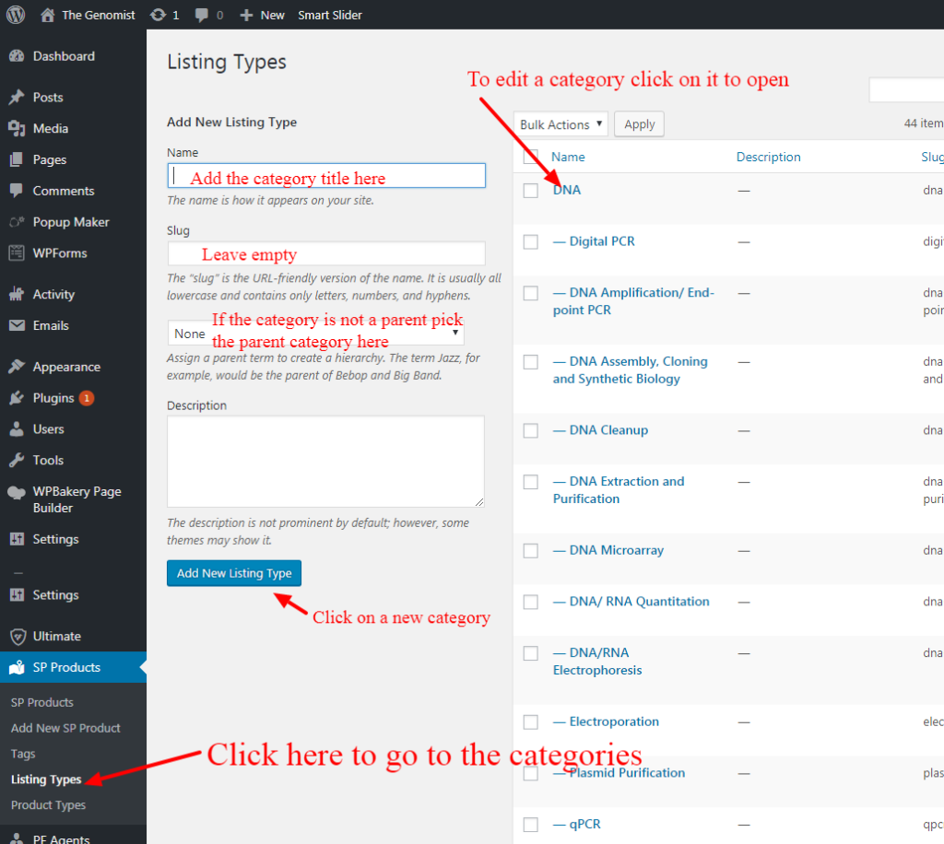
Task: Toggle the select-all checkbox in table header
Action: pyautogui.click(x=530, y=157)
